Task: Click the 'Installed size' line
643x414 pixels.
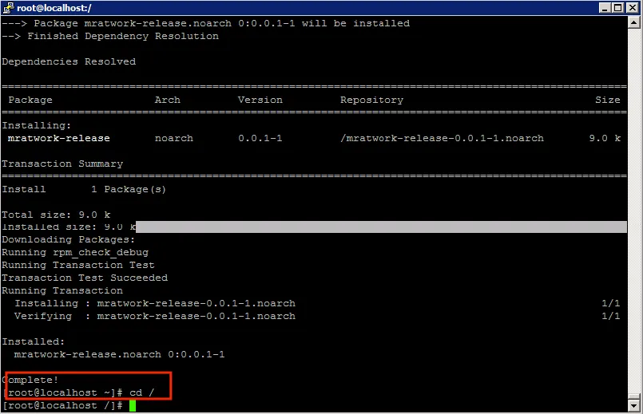Action: [x=69, y=227]
